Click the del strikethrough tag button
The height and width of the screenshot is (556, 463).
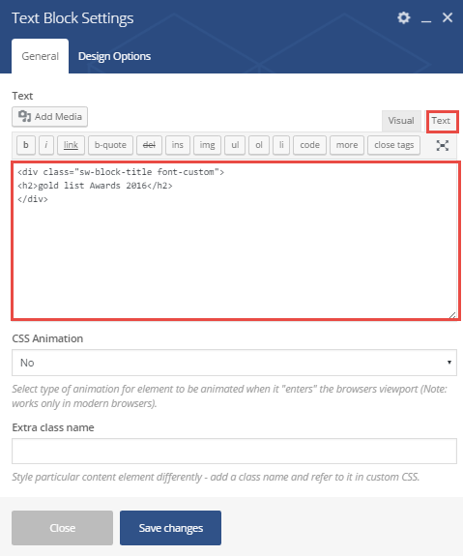click(x=149, y=145)
